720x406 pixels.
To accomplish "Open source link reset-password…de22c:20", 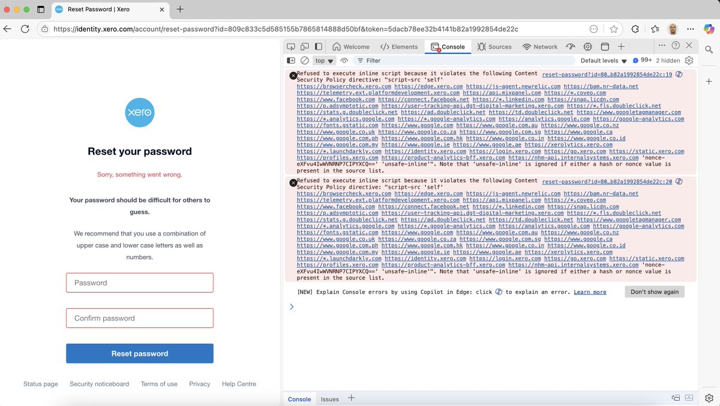I will [607, 182].
